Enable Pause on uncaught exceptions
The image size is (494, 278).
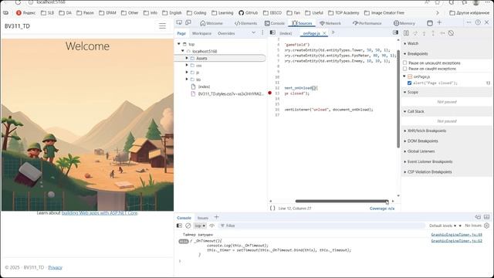point(405,63)
